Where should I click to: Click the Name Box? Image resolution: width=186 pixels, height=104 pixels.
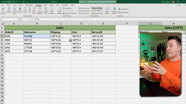coord(8,19)
